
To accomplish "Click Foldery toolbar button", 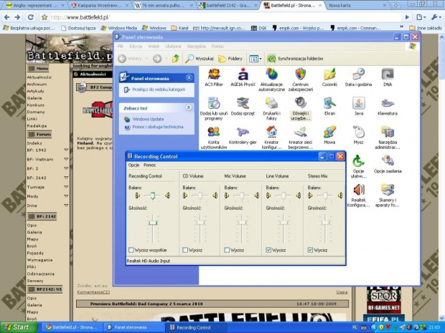I will coord(230,59).
